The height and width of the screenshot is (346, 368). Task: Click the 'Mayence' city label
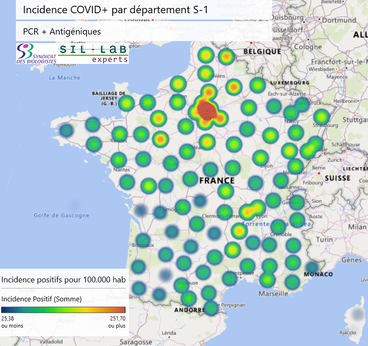[337, 77]
